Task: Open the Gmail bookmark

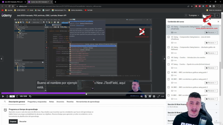Action: click(30, 10)
